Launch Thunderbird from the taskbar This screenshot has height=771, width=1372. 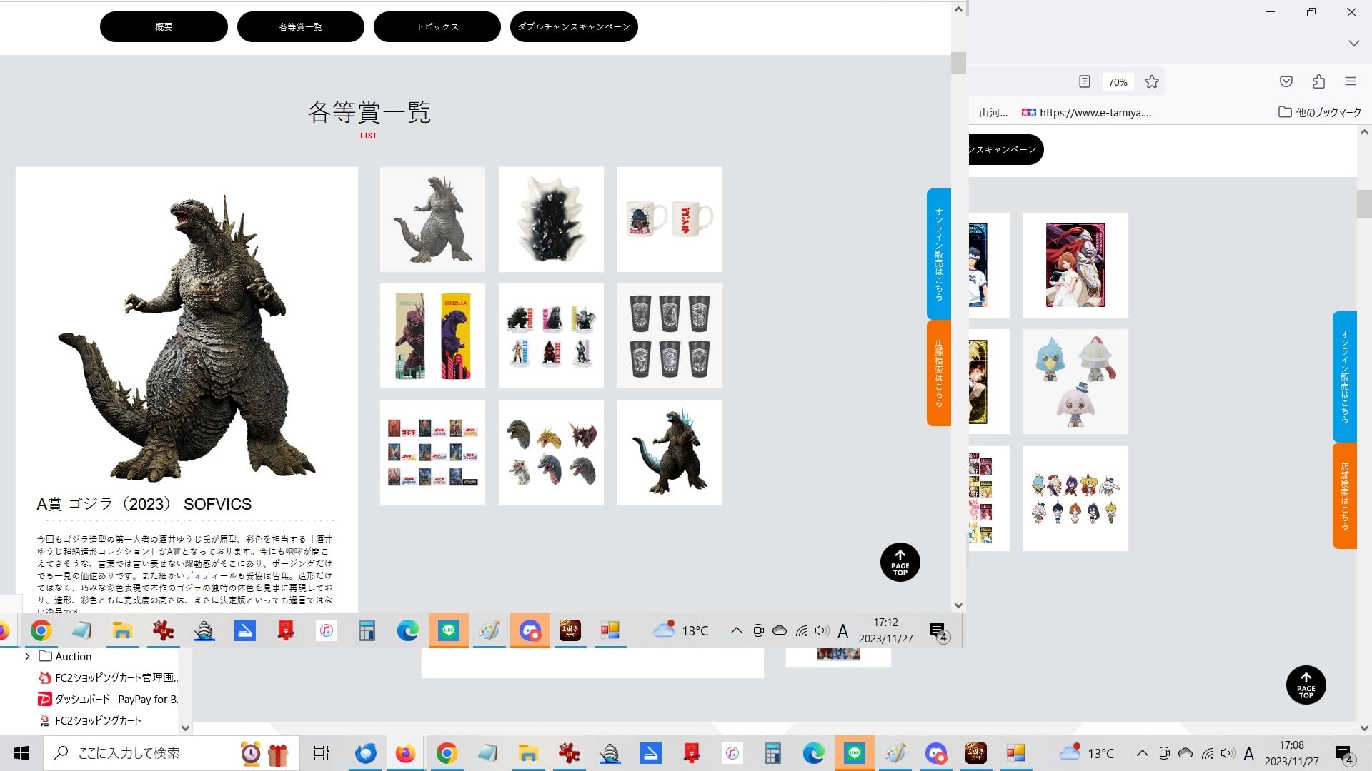pyautogui.click(x=366, y=753)
